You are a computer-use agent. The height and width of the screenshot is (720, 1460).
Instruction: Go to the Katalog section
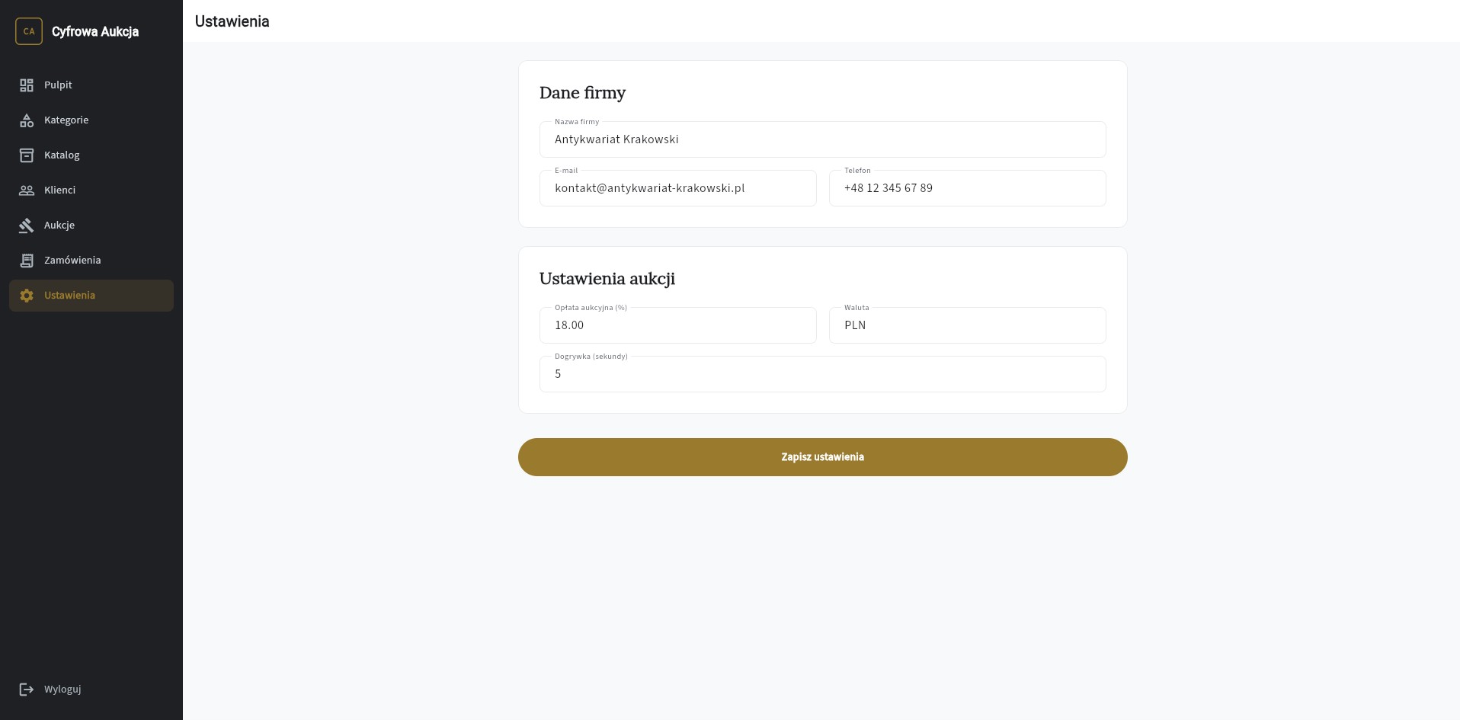coord(62,155)
